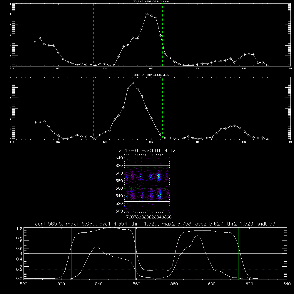
Task: Click the 560 label on spectral image y-axis
Action: click(119, 188)
